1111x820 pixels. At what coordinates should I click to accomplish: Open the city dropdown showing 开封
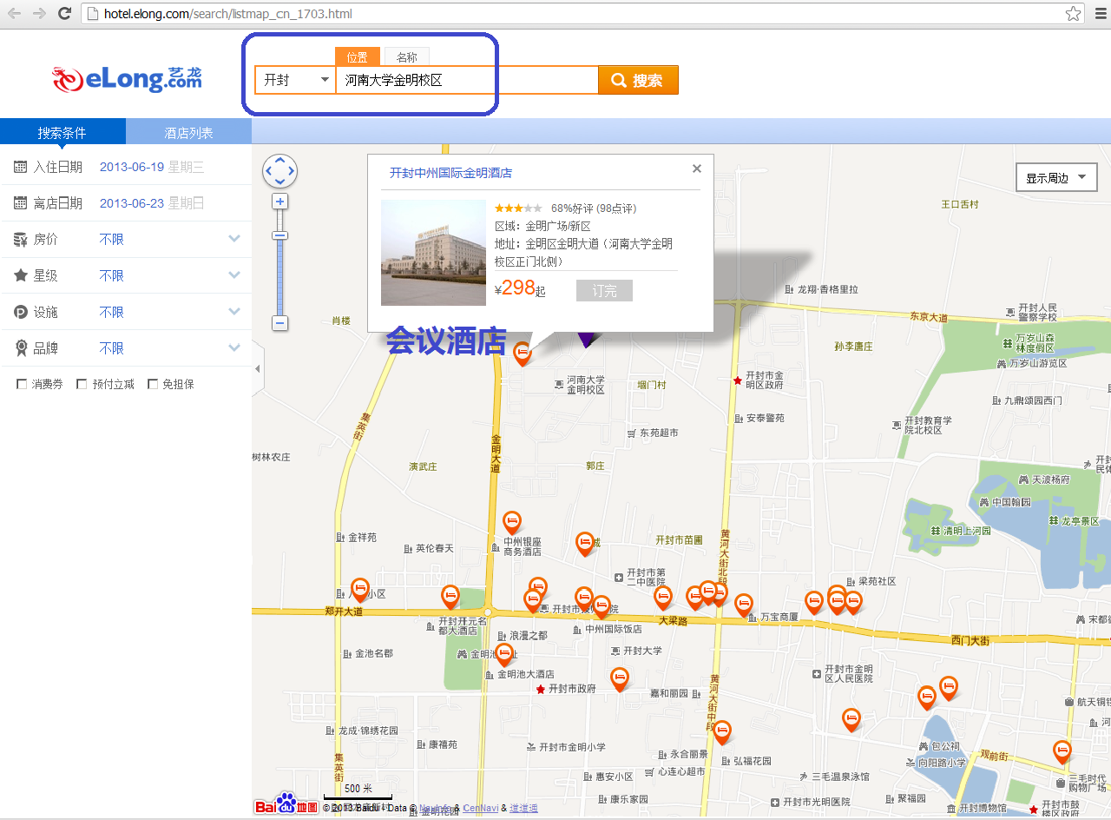tap(295, 80)
